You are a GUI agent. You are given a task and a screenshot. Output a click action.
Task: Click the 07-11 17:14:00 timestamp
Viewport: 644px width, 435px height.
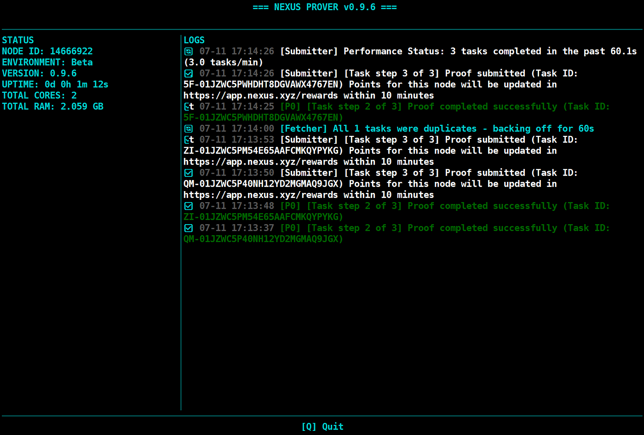click(x=237, y=128)
